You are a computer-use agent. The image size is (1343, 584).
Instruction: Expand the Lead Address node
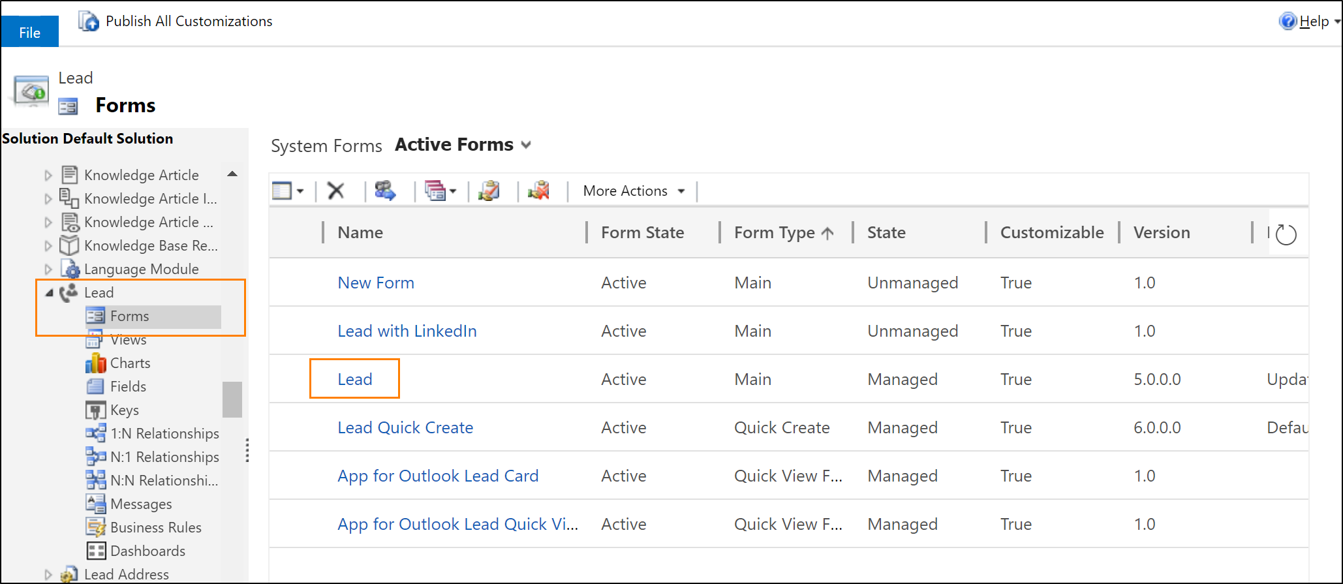[x=48, y=575]
